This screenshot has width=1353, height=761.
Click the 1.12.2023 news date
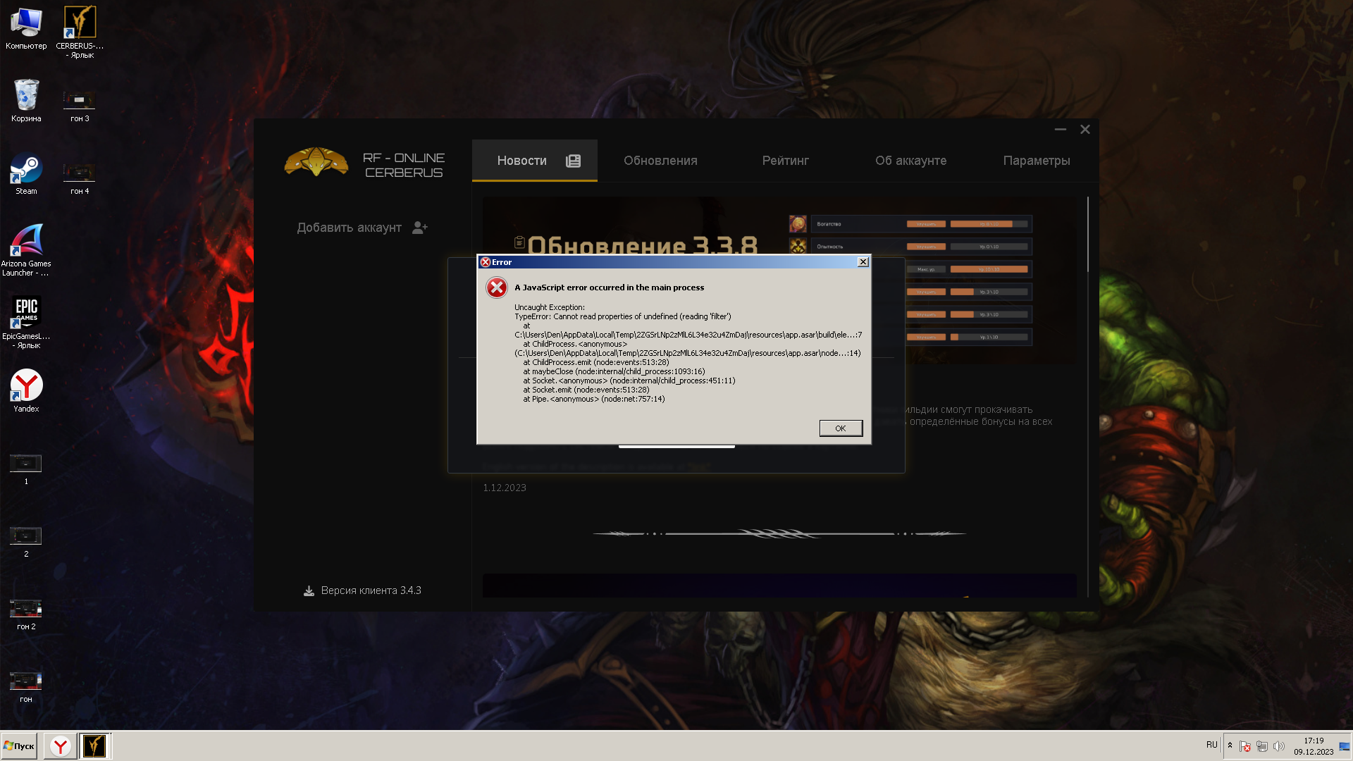(505, 488)
